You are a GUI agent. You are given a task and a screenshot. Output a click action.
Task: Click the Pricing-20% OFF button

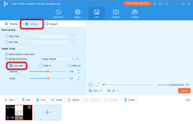[x=137, y=4]
